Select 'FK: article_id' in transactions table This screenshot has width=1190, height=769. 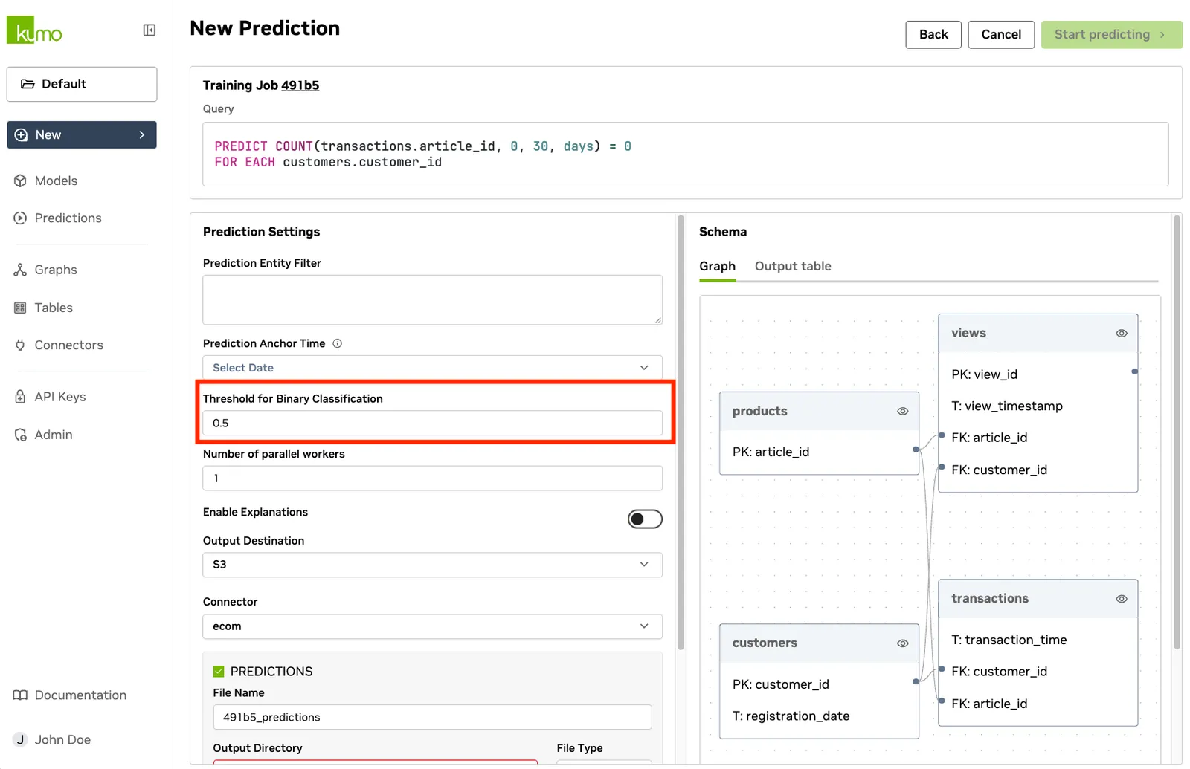(x=989, y=704)
